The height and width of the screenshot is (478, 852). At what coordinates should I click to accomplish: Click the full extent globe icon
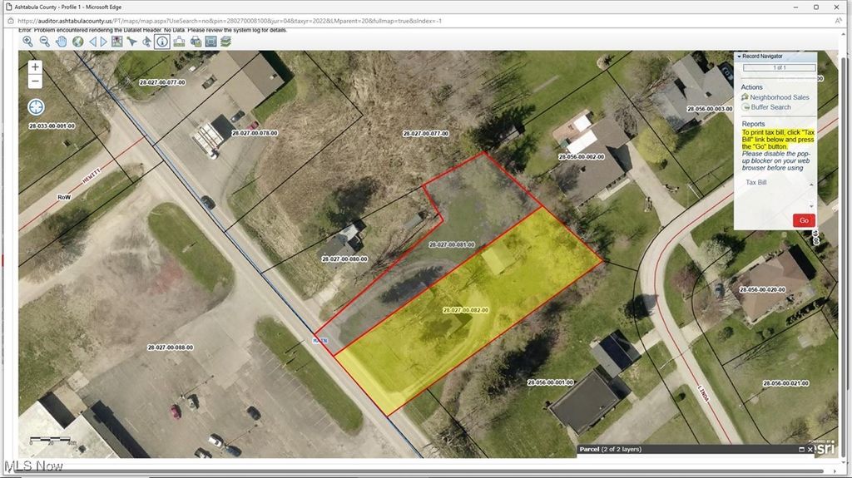coord(77,42)
